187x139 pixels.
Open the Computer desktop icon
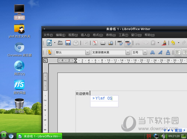point(19,12)
